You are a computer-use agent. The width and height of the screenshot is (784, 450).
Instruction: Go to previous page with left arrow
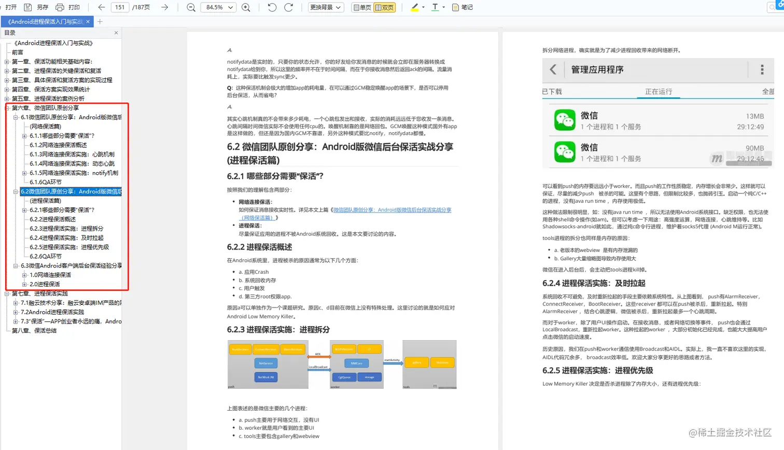102,7
